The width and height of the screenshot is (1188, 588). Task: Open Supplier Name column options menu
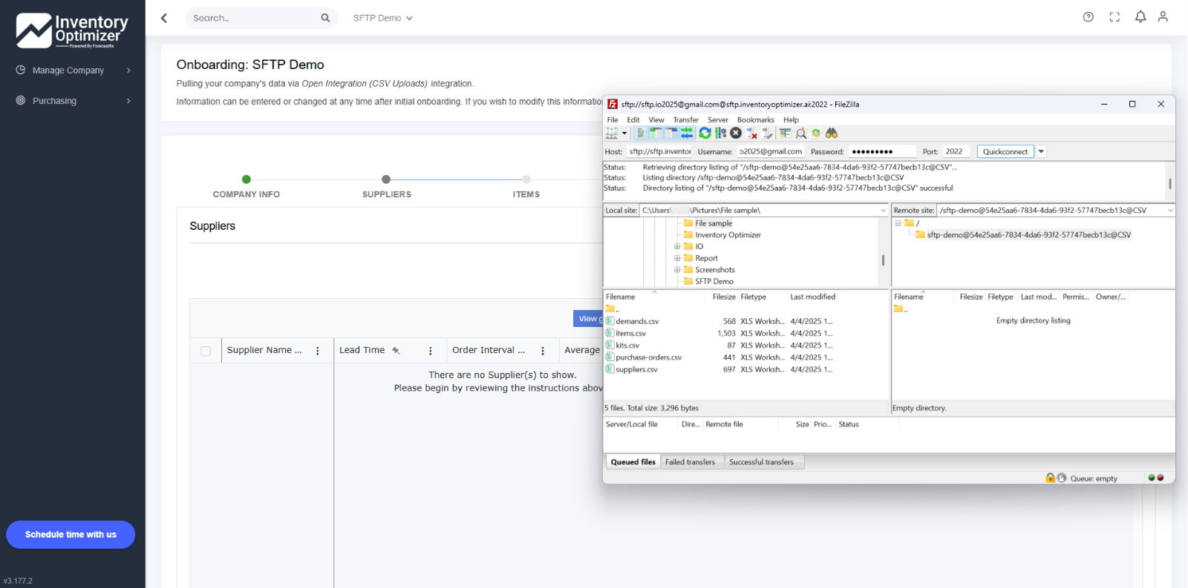318,351
